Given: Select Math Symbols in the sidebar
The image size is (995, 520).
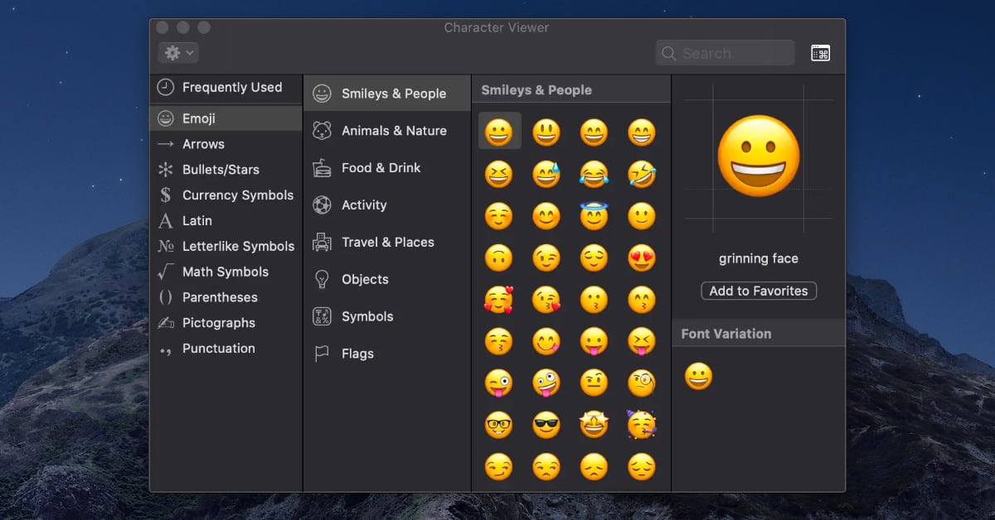Looking at the screenshot, I should pyautogui.click(x=226, y=272).
